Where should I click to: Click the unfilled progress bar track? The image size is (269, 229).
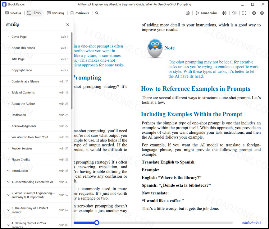click(x=166, y=223)
